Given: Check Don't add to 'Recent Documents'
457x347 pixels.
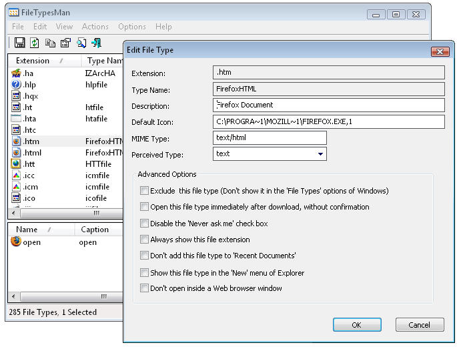Looking at the screenshot, I should pos(144,256).
